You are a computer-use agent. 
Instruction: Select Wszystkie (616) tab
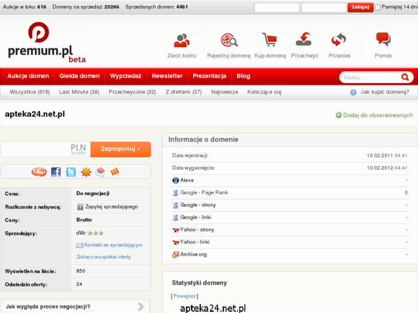tap(30, 92)
